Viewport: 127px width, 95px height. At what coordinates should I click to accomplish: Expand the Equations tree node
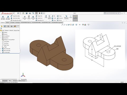[1, 38]
